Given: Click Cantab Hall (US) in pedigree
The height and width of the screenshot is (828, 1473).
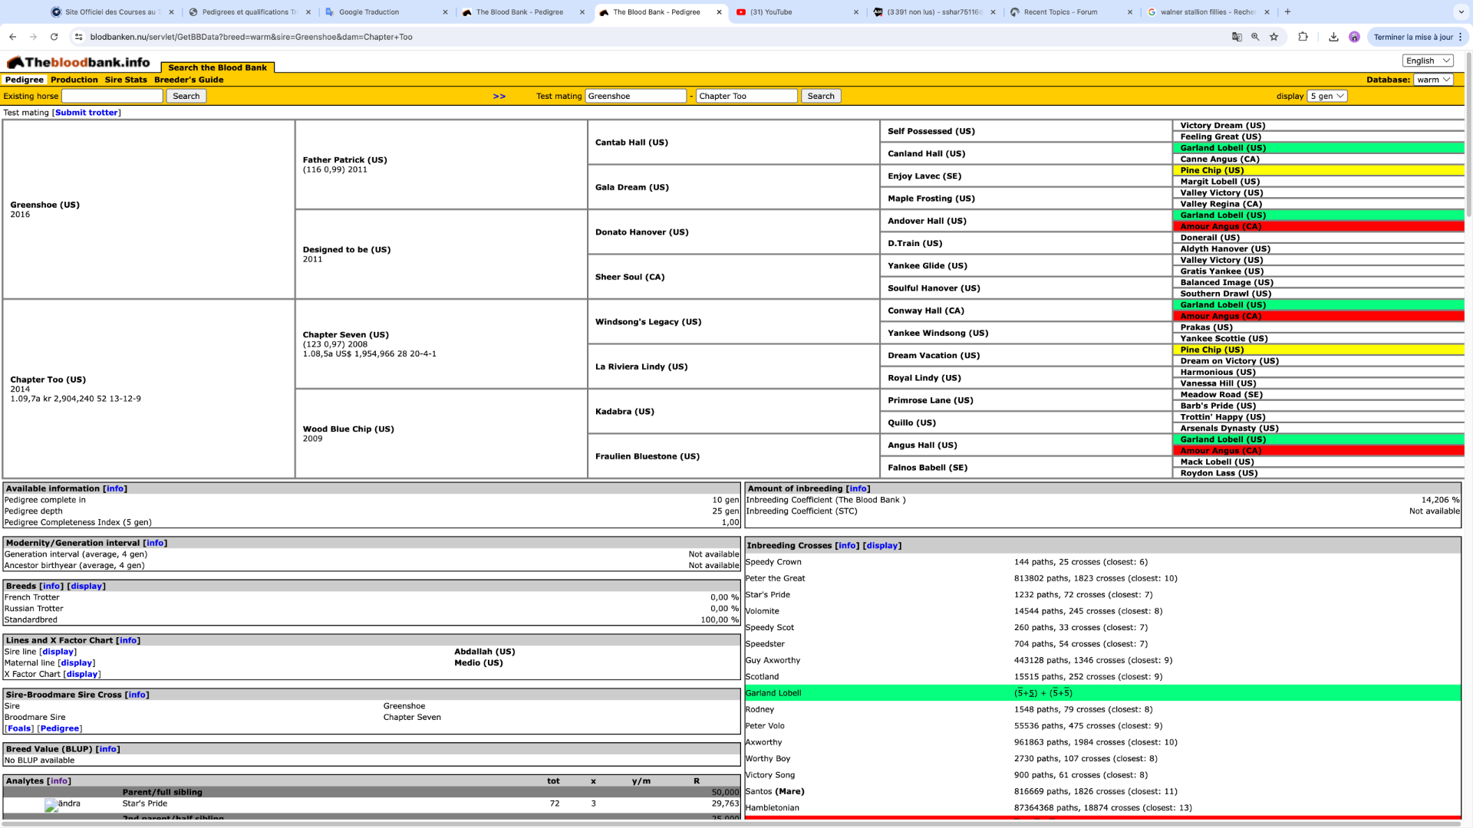Looking at the screenshot, I should click(631, 143).
